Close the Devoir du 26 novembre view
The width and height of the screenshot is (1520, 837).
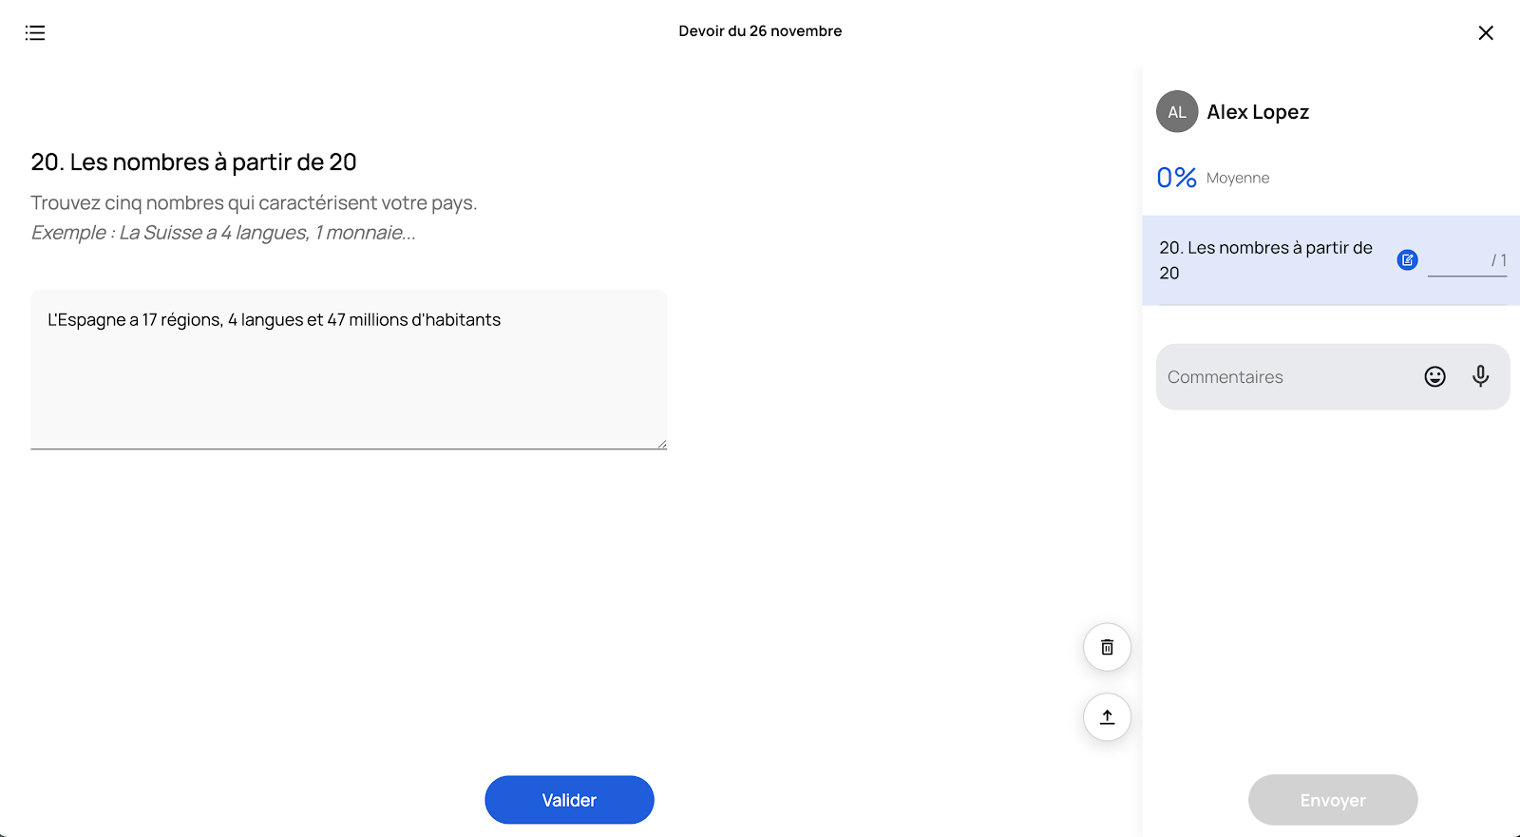click(1486, 33)
